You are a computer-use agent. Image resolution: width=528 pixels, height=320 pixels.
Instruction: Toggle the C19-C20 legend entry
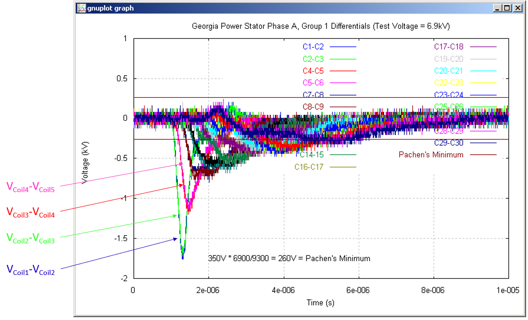(x=448, y=58)
